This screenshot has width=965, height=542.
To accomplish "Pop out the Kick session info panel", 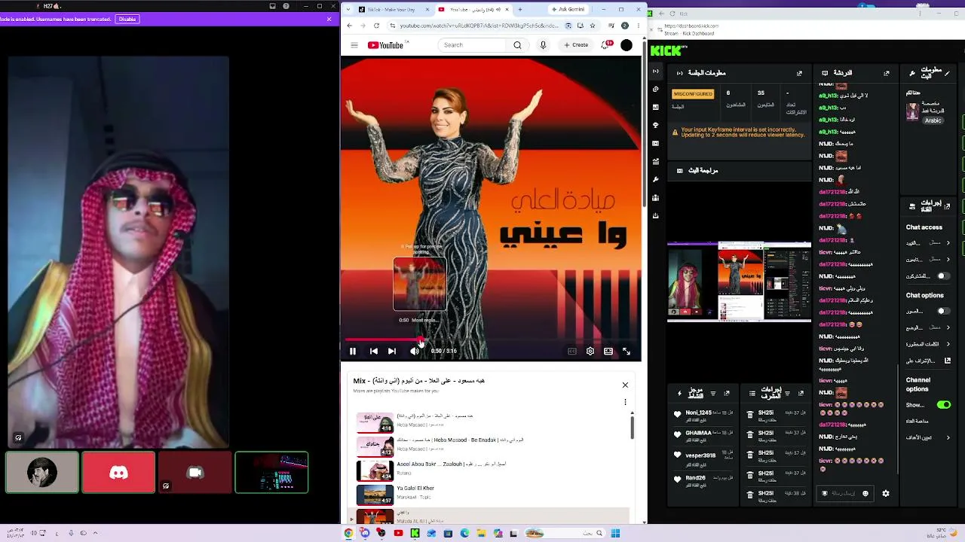I will coord(799,73).
